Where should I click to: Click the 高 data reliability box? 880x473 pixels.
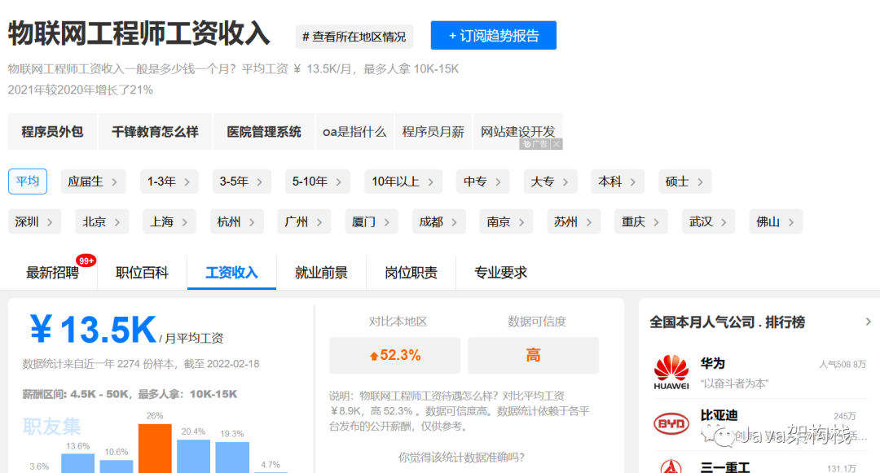coord(533,355)
